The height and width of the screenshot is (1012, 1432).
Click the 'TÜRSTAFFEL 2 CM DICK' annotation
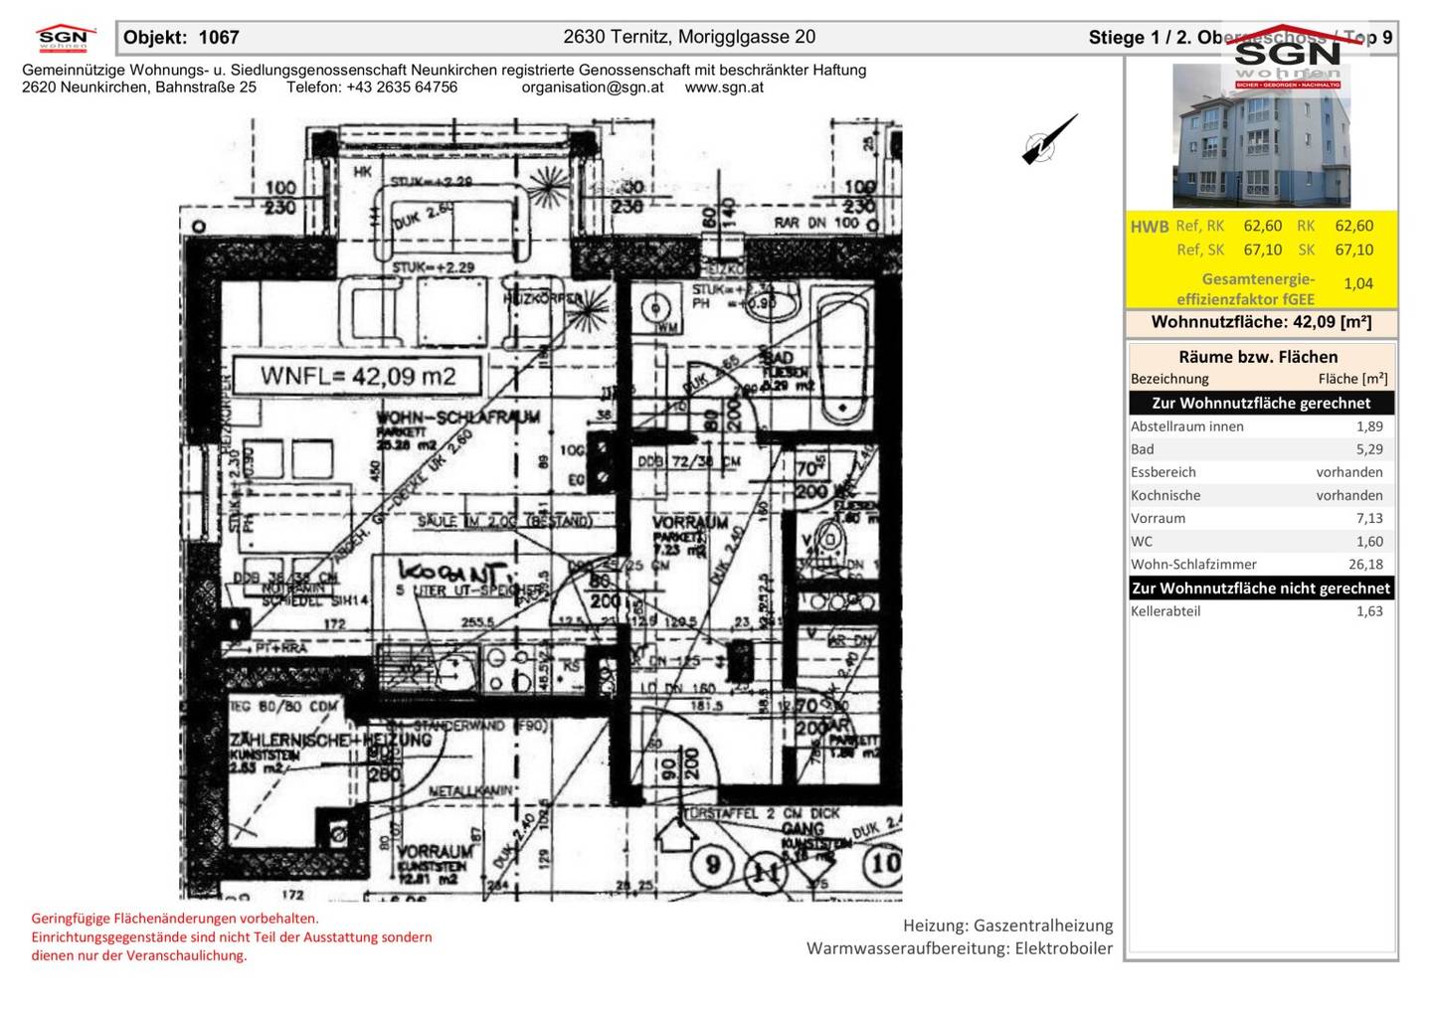[762, 813]
